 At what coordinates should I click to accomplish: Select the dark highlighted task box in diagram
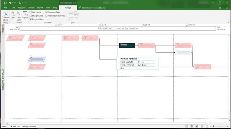point(127,46)
